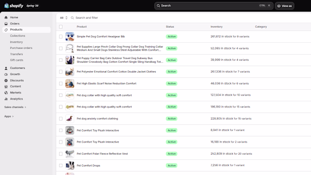Open Pet Polyester Emotional Comfort Cotton Double Jacket
This screenshot has width=311, height=175.
(116, 72)
